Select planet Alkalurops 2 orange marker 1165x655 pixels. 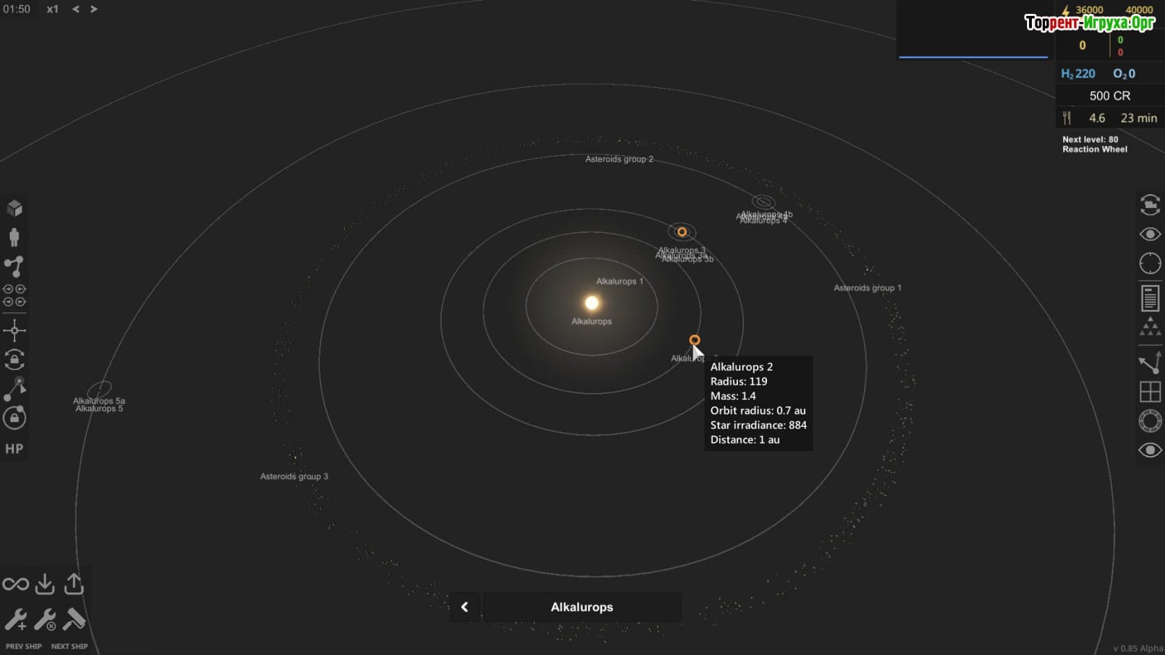click(694, 340)
